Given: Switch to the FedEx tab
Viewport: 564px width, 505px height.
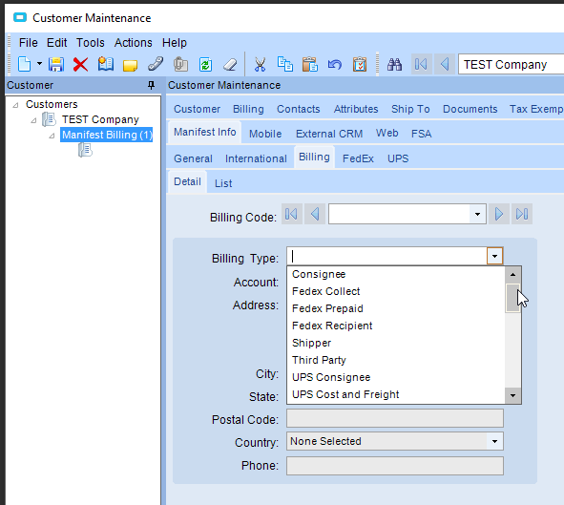Looking at the screenshot, I should tap(358, 158).
